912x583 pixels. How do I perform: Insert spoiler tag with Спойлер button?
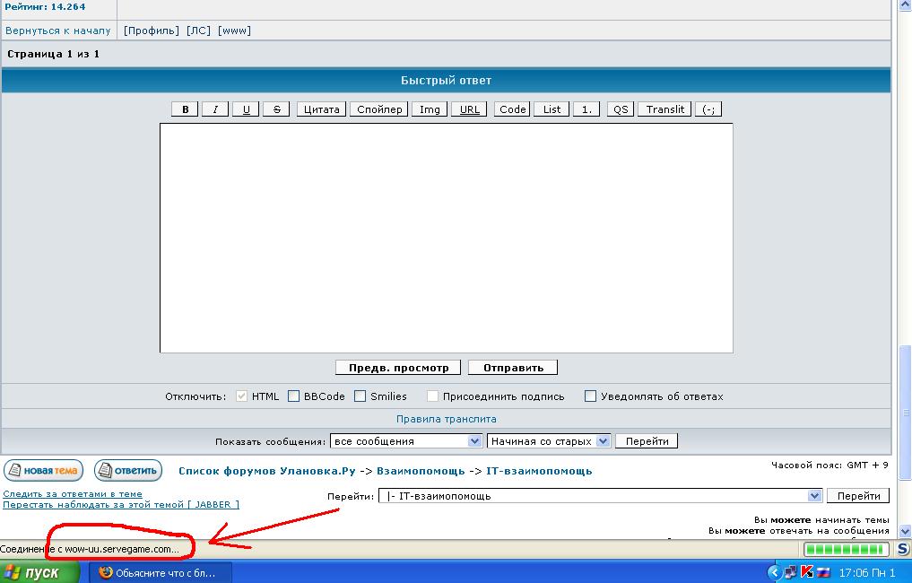(379, 109)
